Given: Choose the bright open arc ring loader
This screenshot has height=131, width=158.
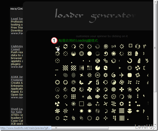Looking at the screenshot, I should (130, 61).
